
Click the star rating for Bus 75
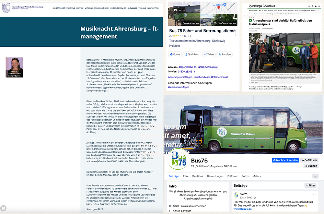[x=178, y=36]
